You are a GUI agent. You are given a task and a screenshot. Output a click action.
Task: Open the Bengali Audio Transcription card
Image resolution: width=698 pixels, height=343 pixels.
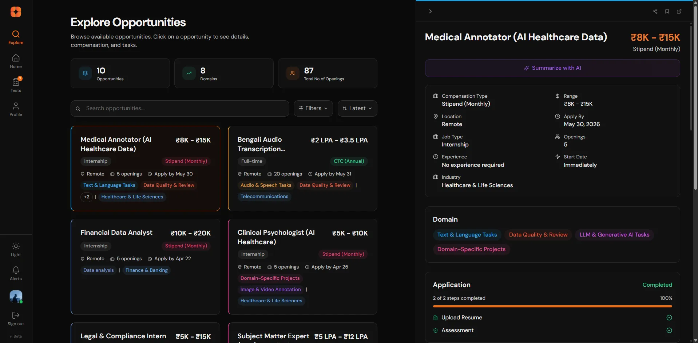pos(302,168)
